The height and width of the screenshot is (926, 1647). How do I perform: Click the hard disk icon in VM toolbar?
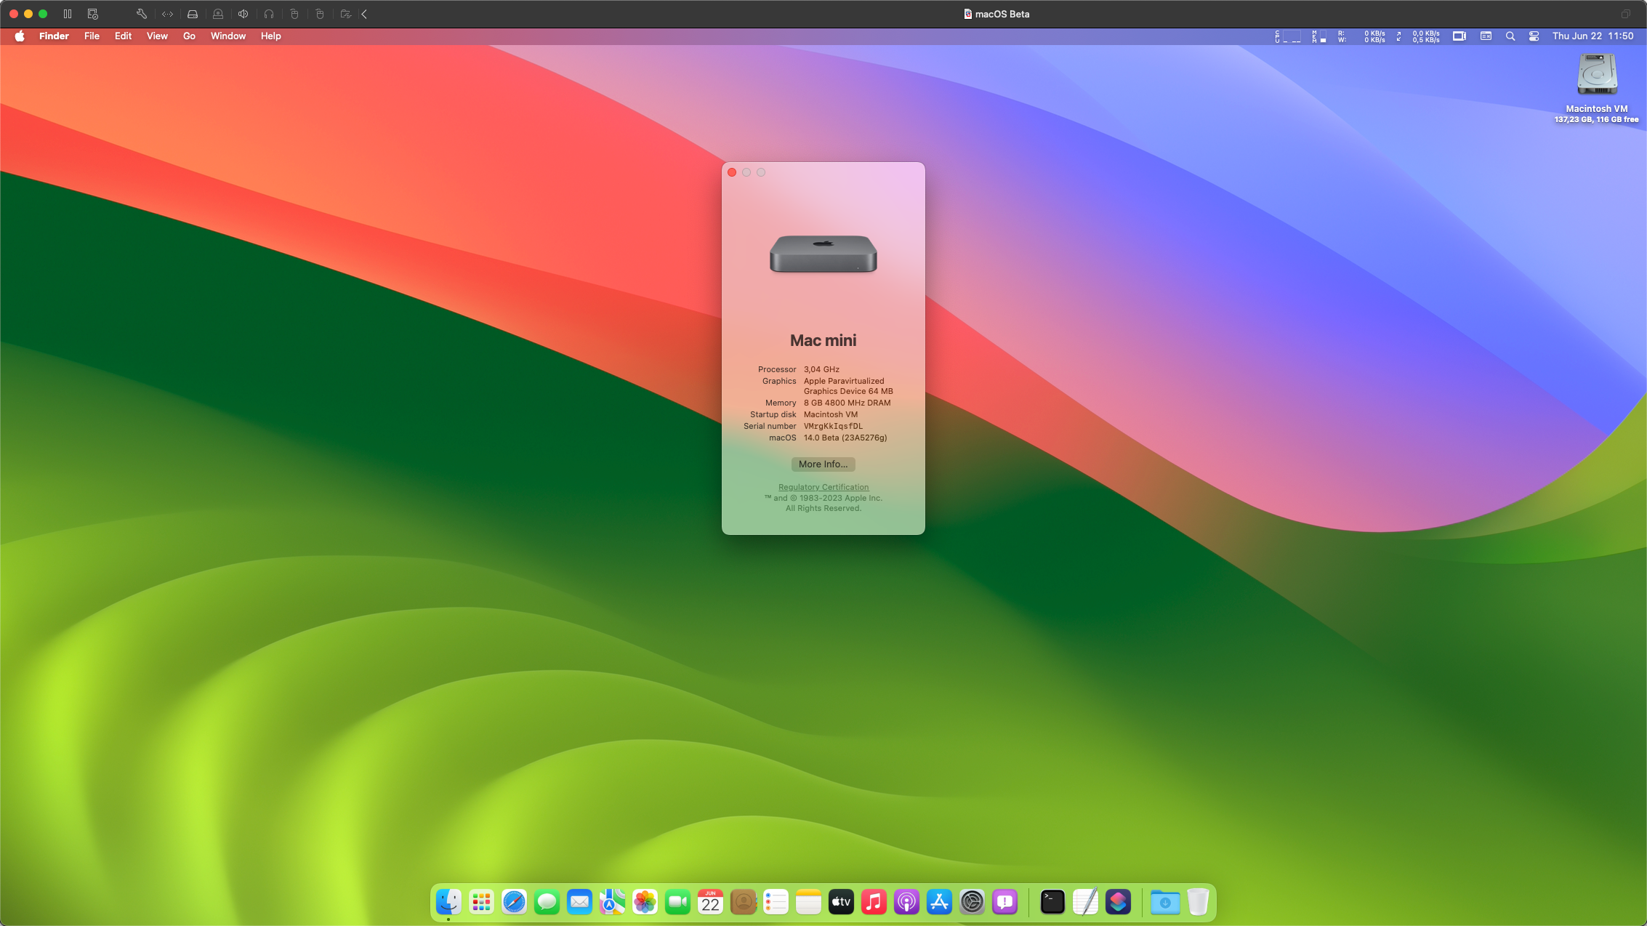coord(193,14)
